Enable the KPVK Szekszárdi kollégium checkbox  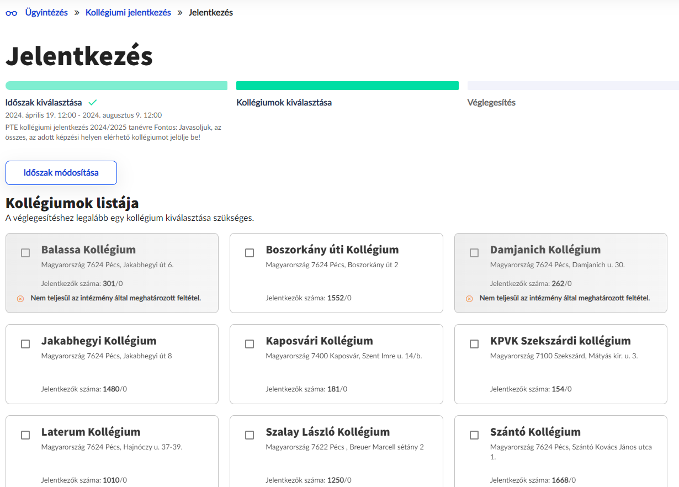point(474,344)
